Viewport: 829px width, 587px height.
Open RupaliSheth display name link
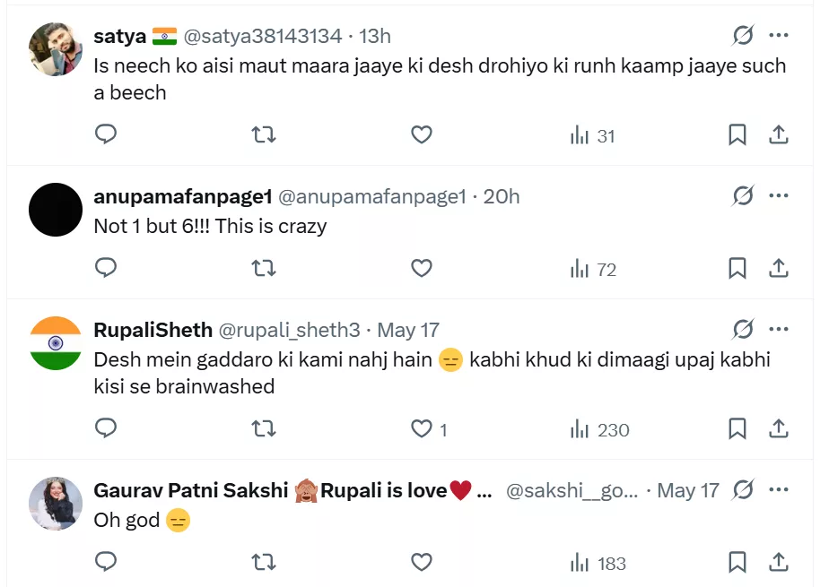(153, 330)
